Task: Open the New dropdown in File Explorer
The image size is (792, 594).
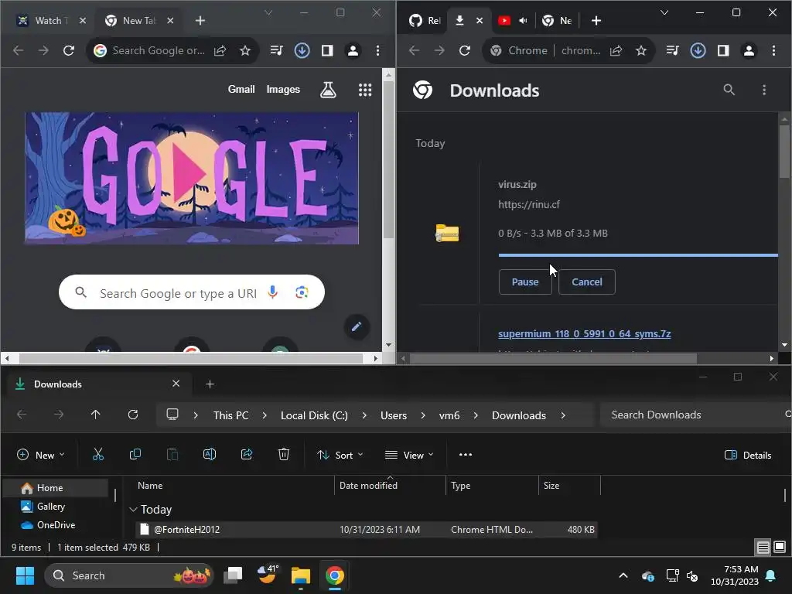Action: click(41, 455)
